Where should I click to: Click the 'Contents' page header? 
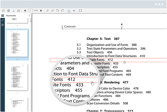click(x=70, y=26)
